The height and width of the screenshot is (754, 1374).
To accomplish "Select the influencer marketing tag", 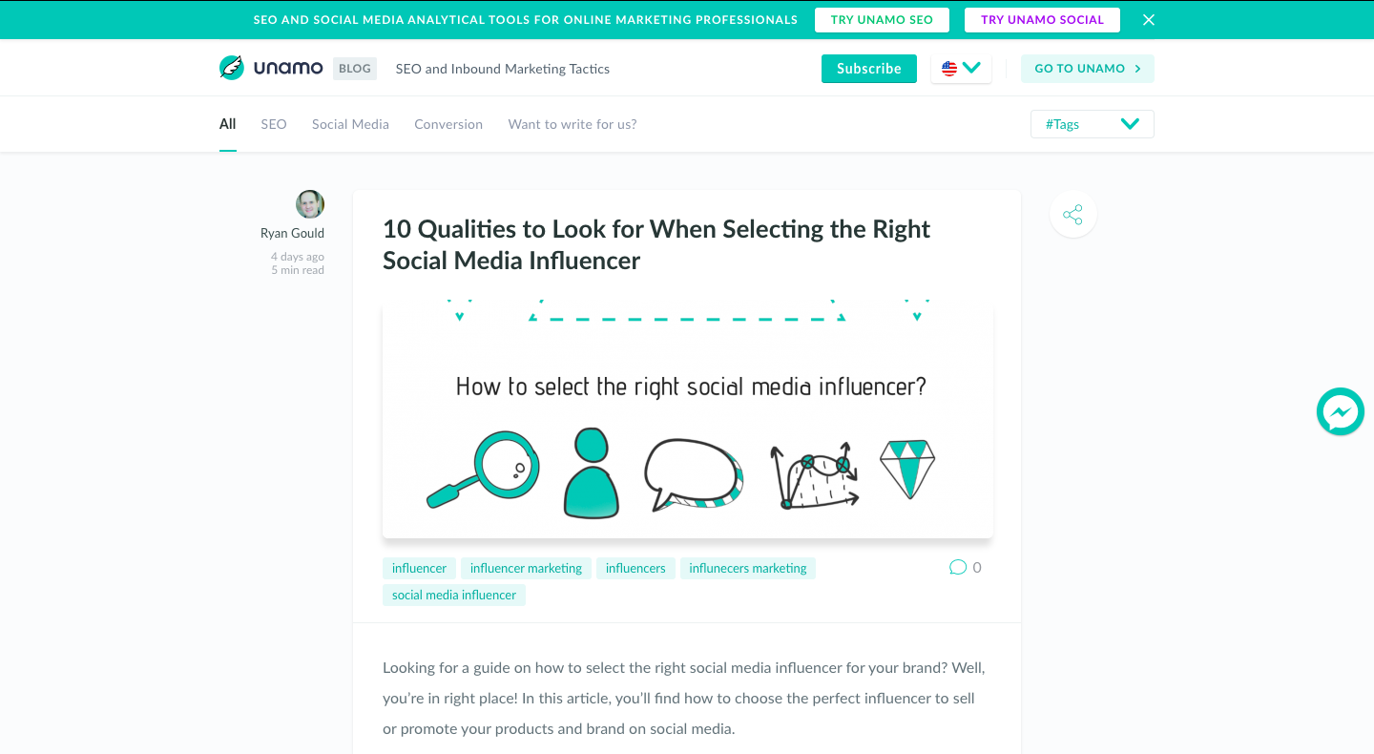I will (x=526, y=568).
